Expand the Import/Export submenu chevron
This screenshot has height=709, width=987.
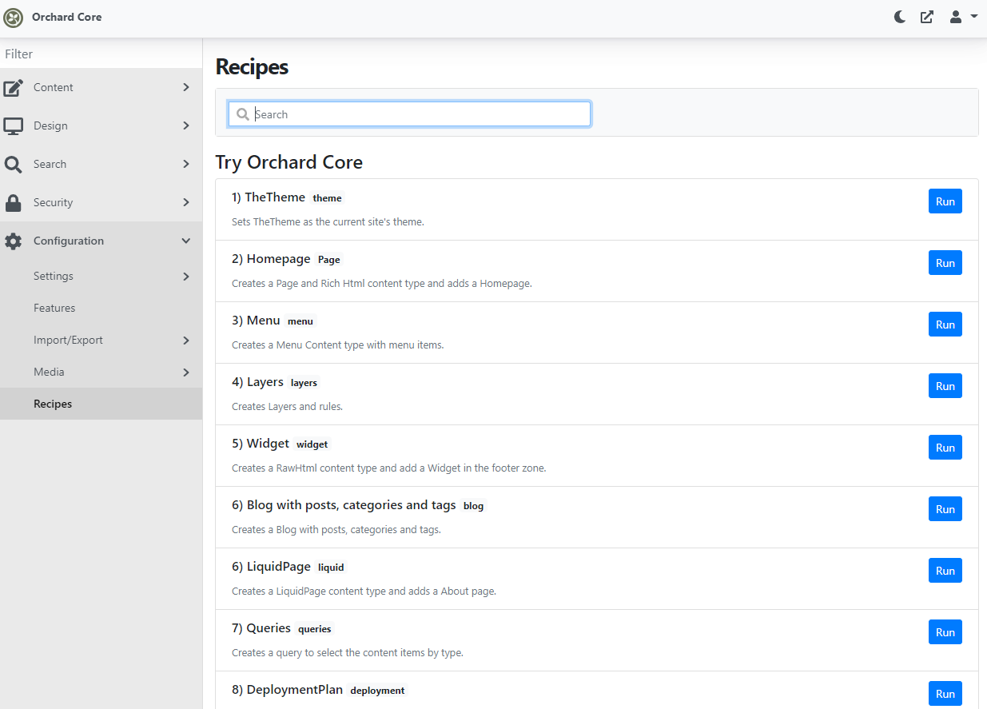(x=186, y=340)
